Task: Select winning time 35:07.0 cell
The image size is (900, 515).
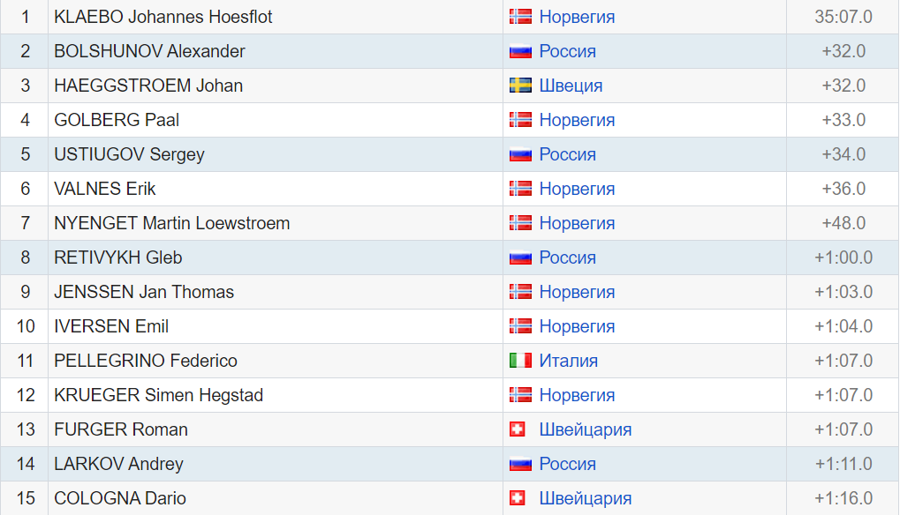Action: (843, 17)
